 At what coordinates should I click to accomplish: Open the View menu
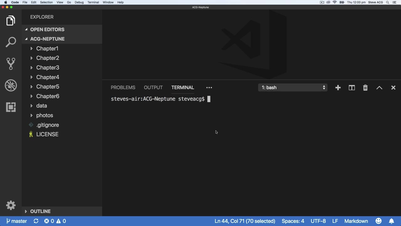(60, 2)
